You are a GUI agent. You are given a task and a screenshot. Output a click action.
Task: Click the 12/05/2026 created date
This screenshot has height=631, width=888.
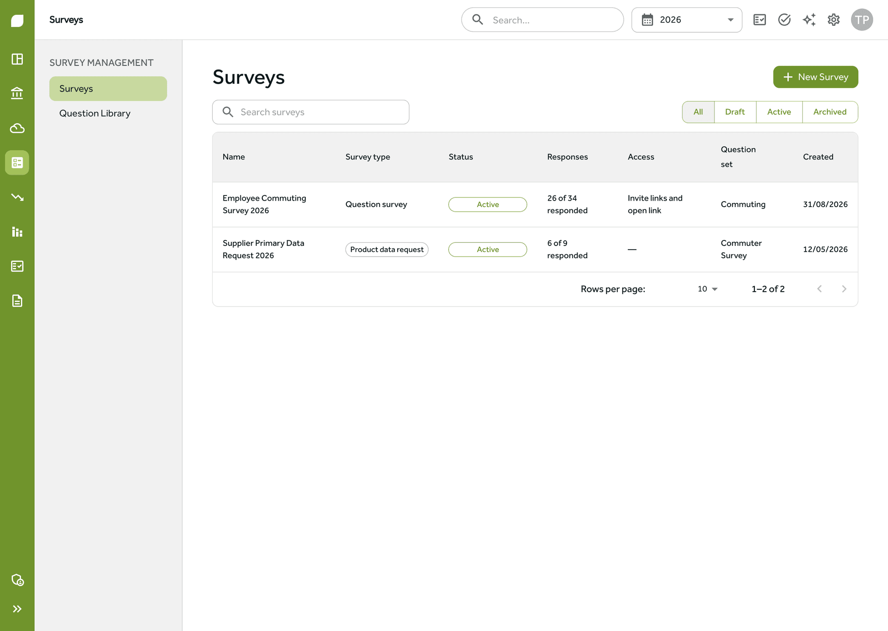[x=825, y=249]
